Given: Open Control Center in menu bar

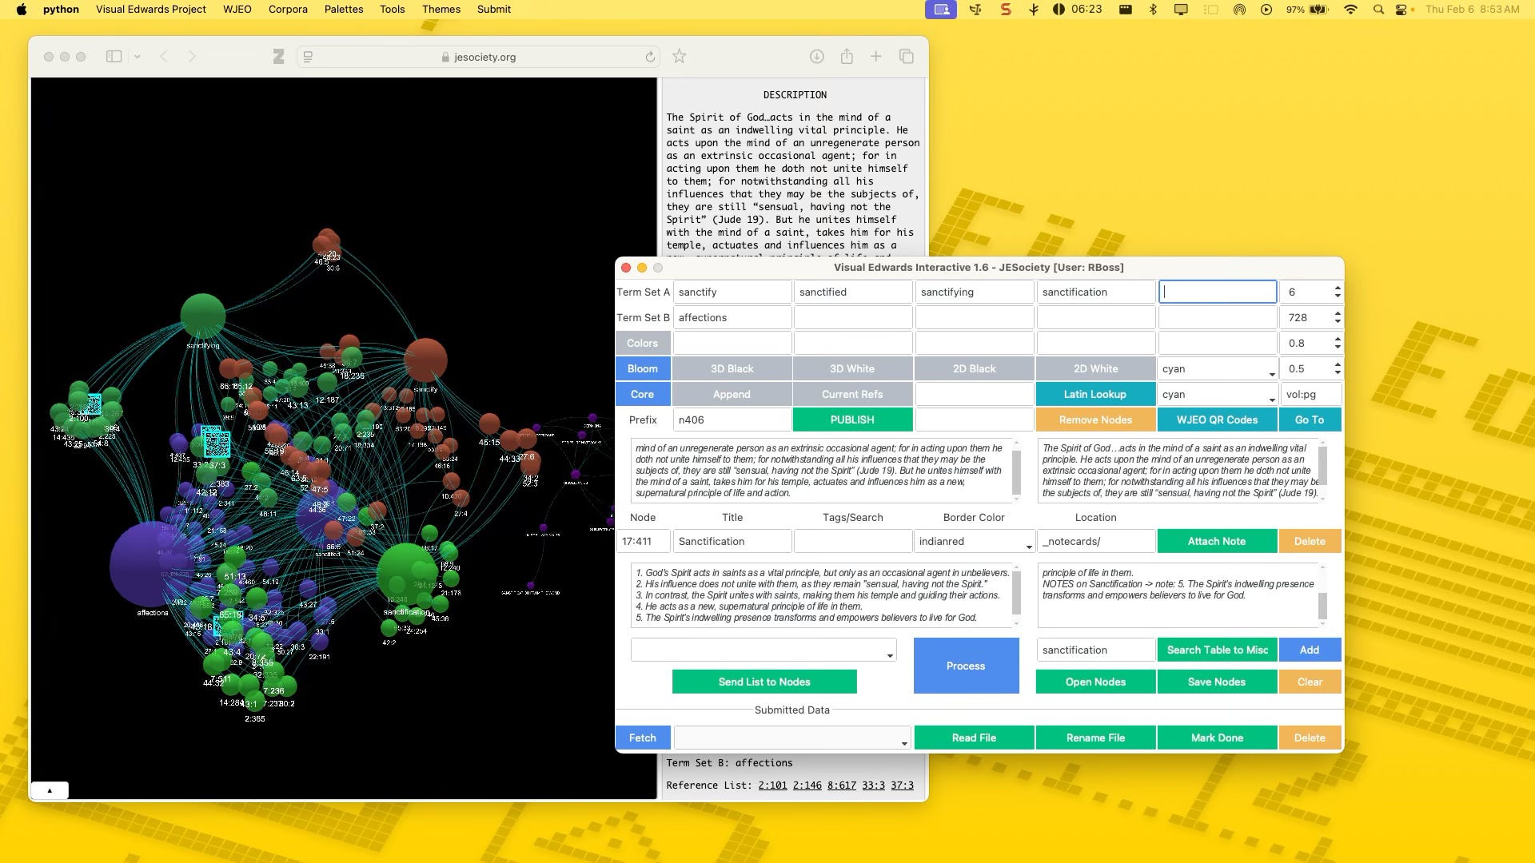Looking at the screenshot, I should [x=1401, y=10].
